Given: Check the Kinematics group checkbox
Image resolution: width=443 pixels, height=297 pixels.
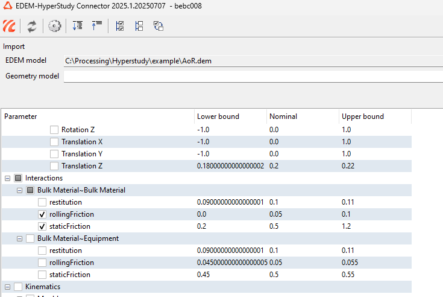Looking at the screenshot, I should pyautogui.click(x=18, y=287).
